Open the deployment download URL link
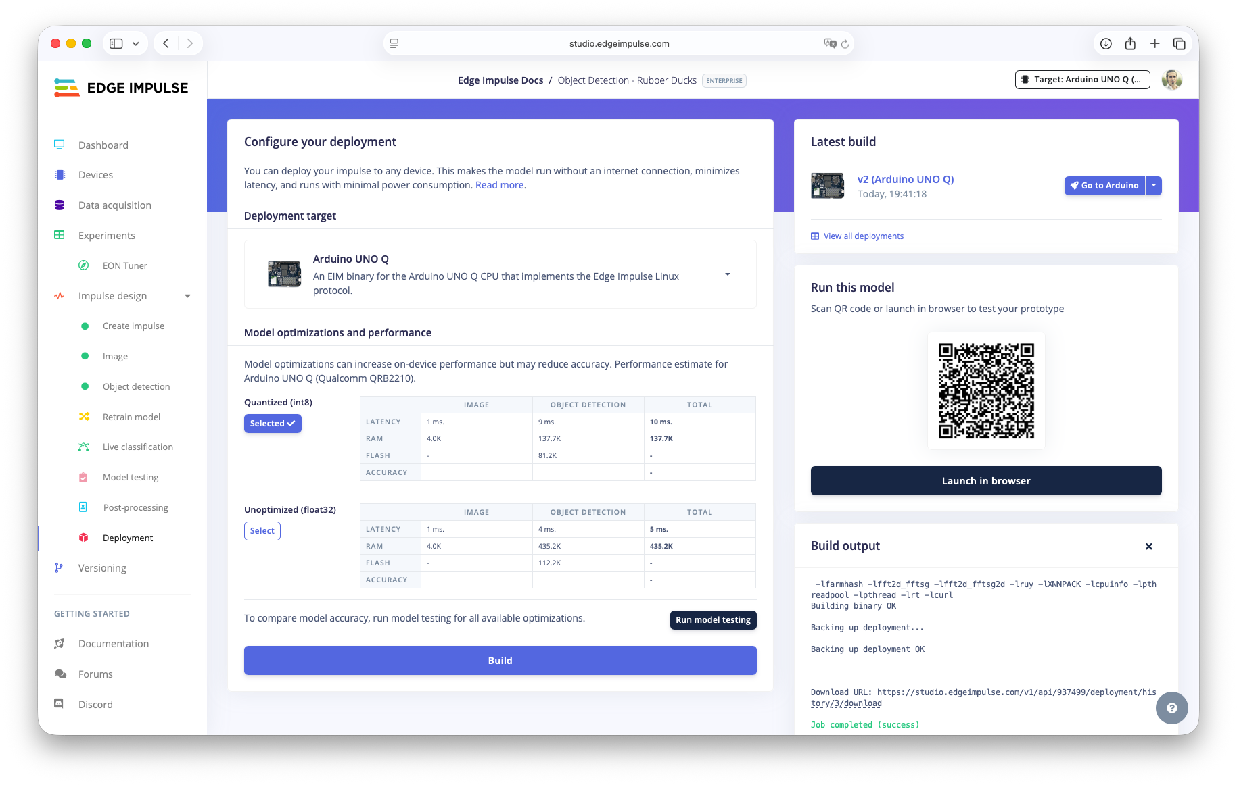 pos(983,698)
